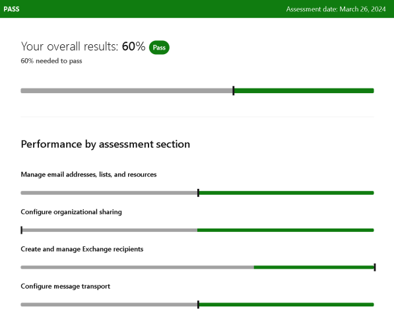
Task: Click the overall results progress bar green portion
Action: 304,90
